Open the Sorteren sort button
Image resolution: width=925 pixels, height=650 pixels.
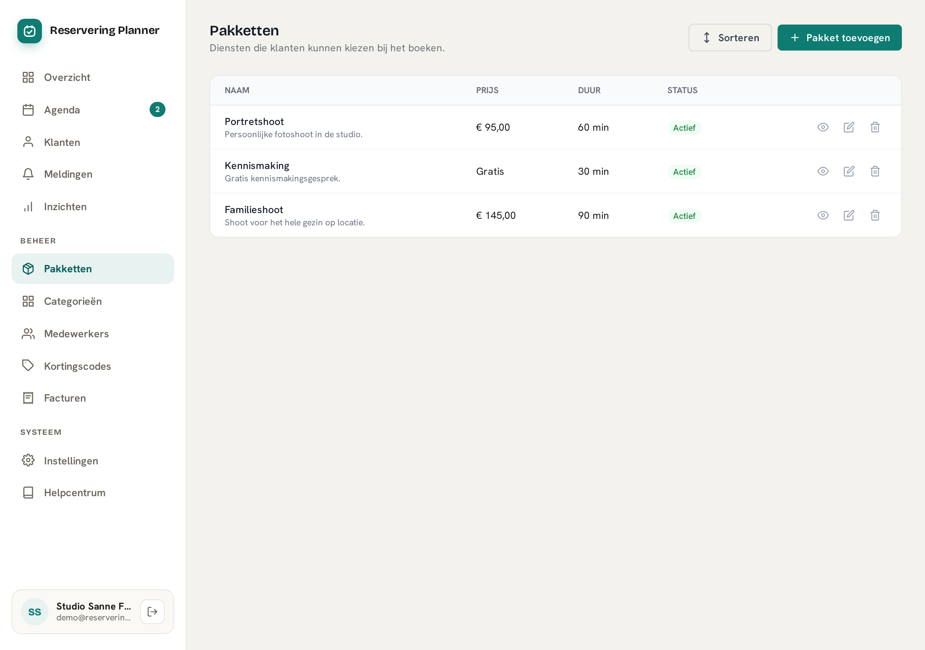point(730,38)
